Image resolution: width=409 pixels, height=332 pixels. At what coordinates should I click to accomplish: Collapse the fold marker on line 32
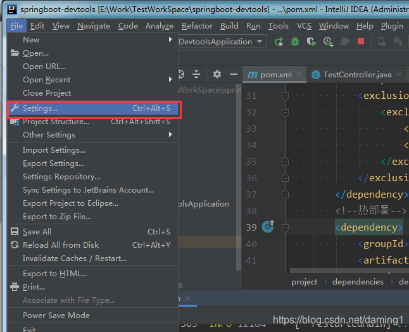(x=285, y=112)
